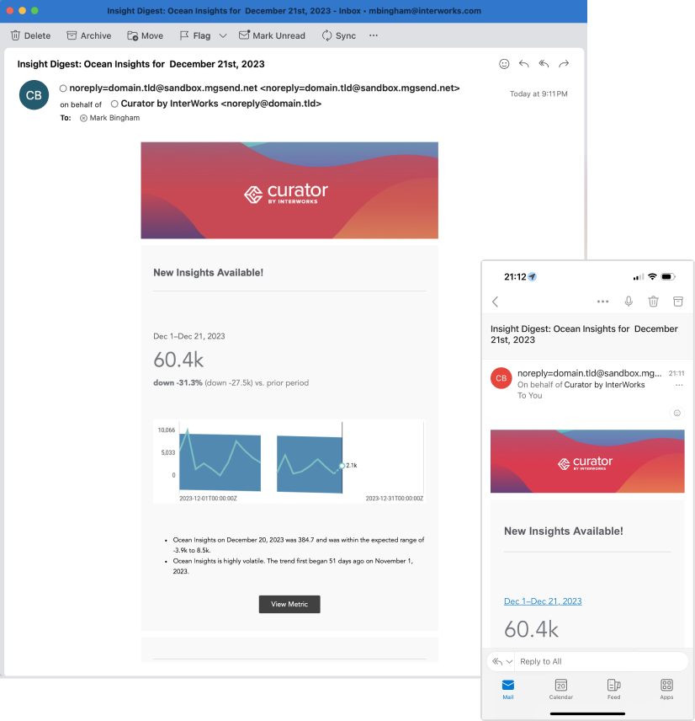Tap the Dec 1–Dec 21, 2023 link
This screenshot has width=695, height=721.
point(543,601)
